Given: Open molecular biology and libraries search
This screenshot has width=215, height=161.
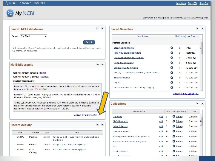Looking at the screenshot, I should coord(129,58).
